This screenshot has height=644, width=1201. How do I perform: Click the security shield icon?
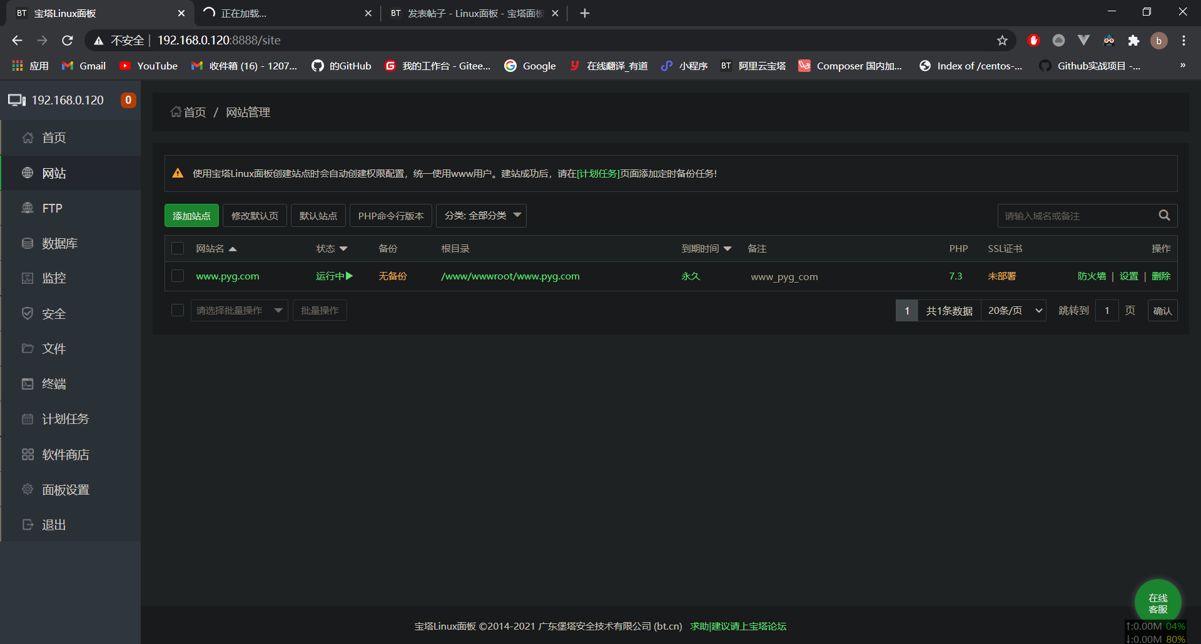pyautogui.click(x=28, y=313)
